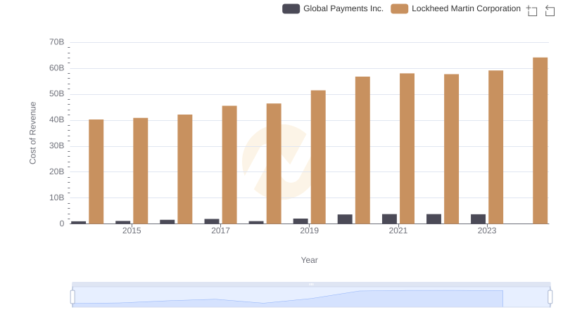Select the Lockheed Martin bar for 2023

pos(495,147)
